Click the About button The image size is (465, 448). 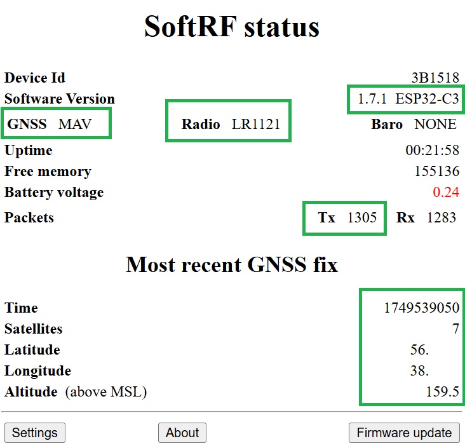tap(182, 432)
